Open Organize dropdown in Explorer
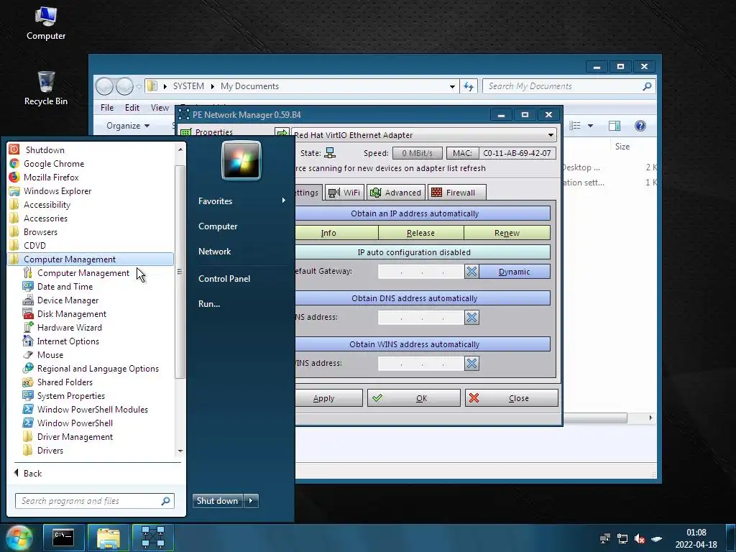 (128, 125)
